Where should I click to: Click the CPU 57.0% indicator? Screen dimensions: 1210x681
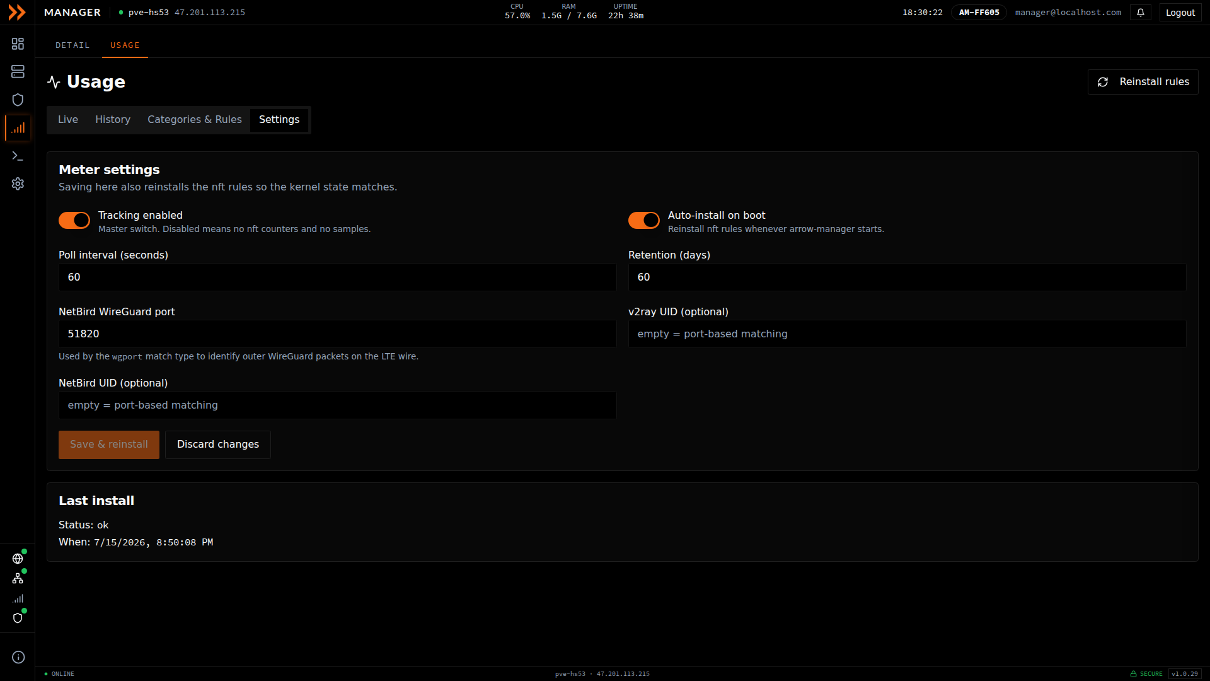(x=517, y=12)
